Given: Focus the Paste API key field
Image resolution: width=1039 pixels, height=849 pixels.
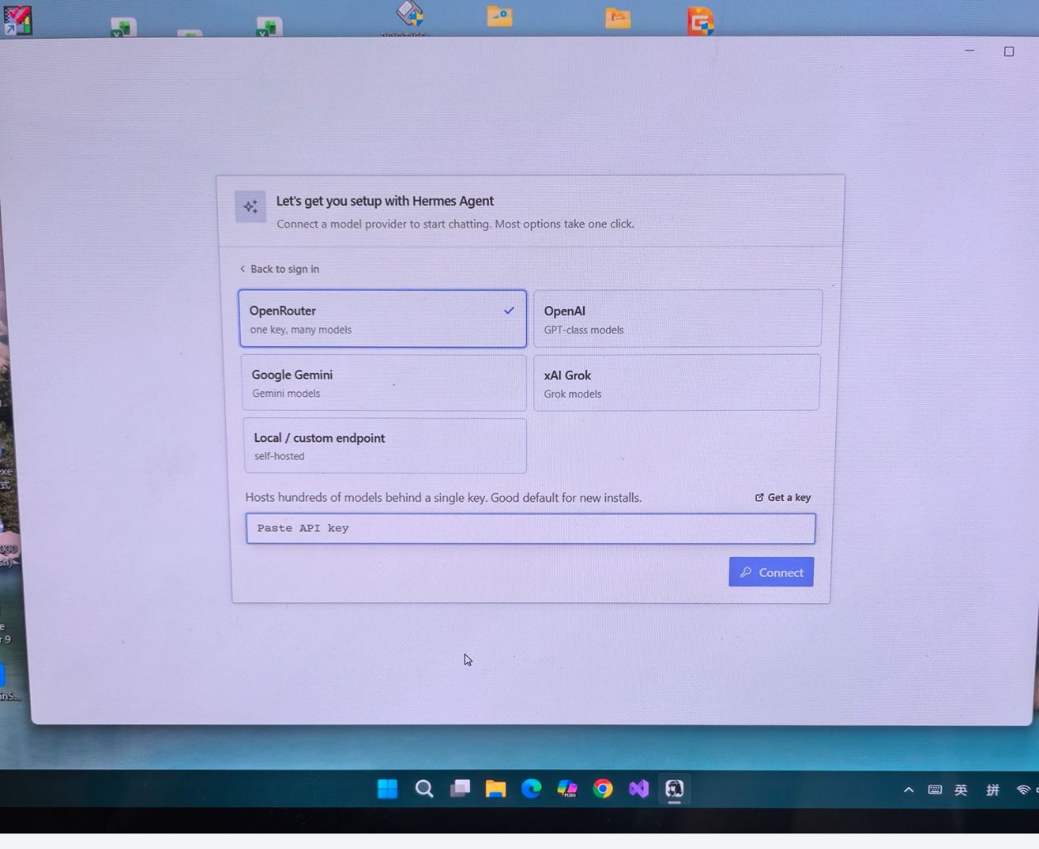Looking at the screenshot, I should (x=530, y=528).
